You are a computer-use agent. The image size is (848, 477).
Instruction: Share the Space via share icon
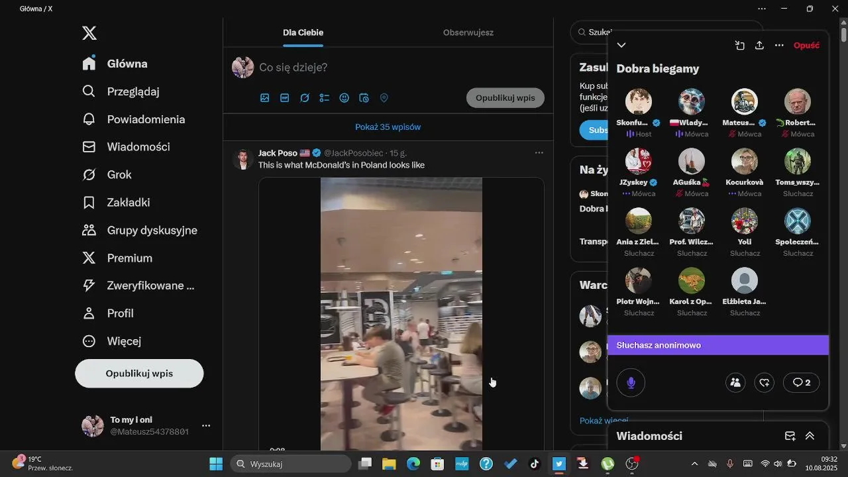[760, 45]
